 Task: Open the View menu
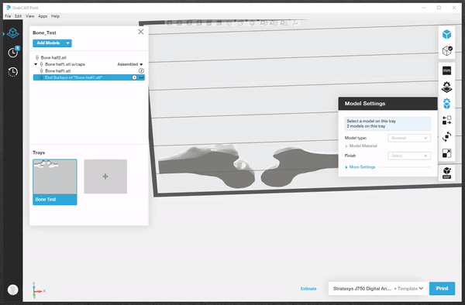click(30, 16)
